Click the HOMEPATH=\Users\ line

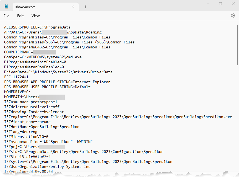pyautogui.click(x=35, y=97)
